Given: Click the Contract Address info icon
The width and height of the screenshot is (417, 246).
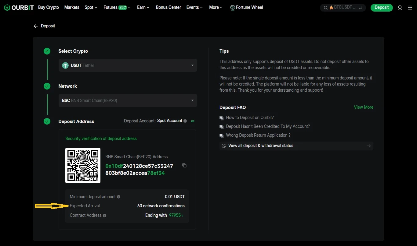Looking at the screenshot, I should (104, 216).
